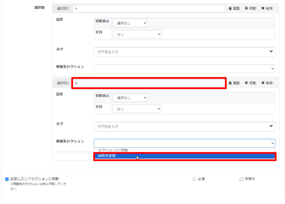The height and width of the screenshot is (204, 285).
Task: Click the 非表示 label text
Action: [x=250, y=179]
